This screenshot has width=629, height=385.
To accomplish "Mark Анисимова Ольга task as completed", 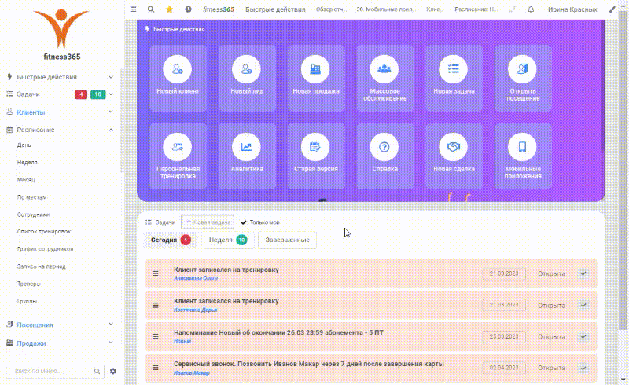I will pos(583,273).
